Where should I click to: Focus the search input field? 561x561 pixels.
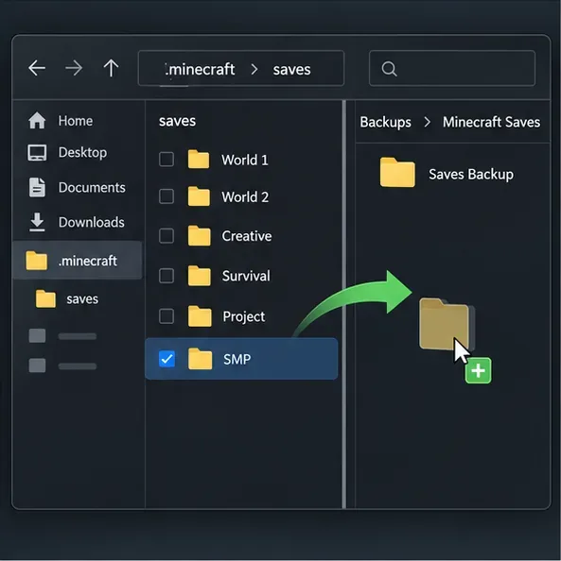point(452,68)
